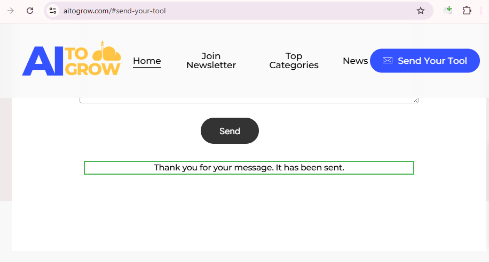Click the AI to Grow logo
The width and height of the screenshot is (489, 262).
72,60
